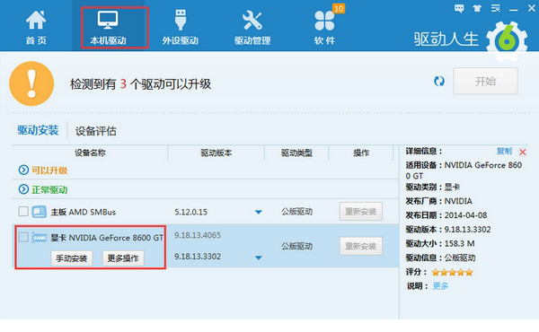The image size is (539, 332).
Task: Open the 软件 software tab
Action: pyautogui.click(x=324, y=28)
